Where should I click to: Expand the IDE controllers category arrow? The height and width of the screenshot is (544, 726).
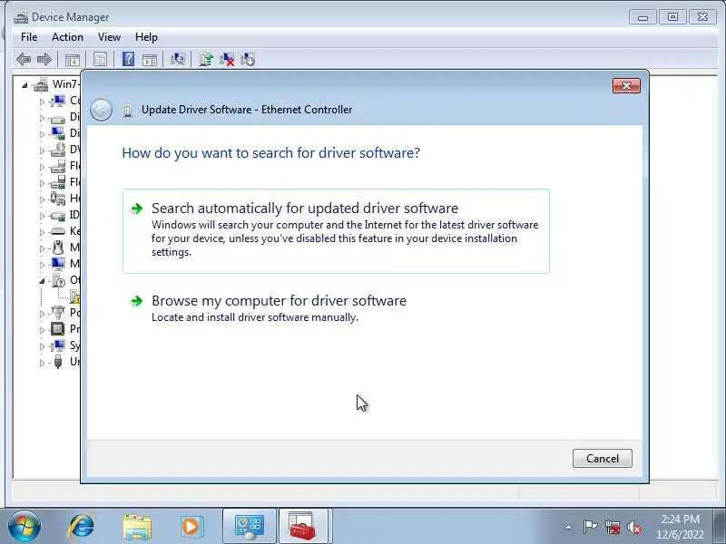click(x=42, y=216)
